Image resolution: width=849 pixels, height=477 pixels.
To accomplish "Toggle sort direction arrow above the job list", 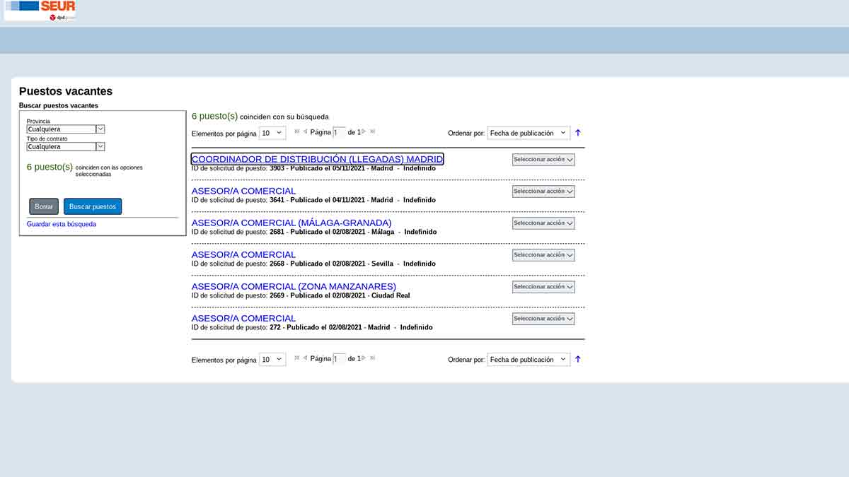I will (x=577, y=133).
